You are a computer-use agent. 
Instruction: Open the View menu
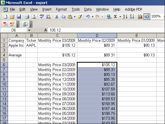coord(34,9)
